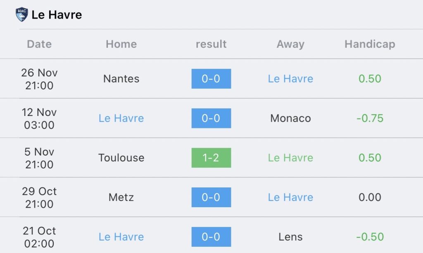Click the green 1-2 result badge
Screen dimensions: 423x253
(x=211, y=158)
